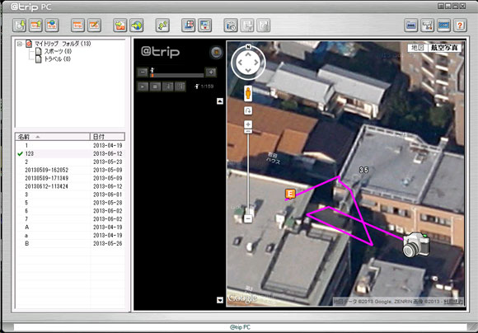Select trip 20130612-113424
Viewport: 478px width, 333px height.
(70, 186)
